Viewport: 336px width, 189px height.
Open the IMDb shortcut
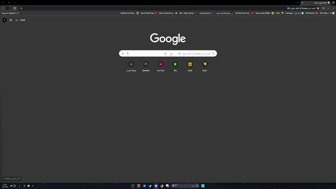190,66
